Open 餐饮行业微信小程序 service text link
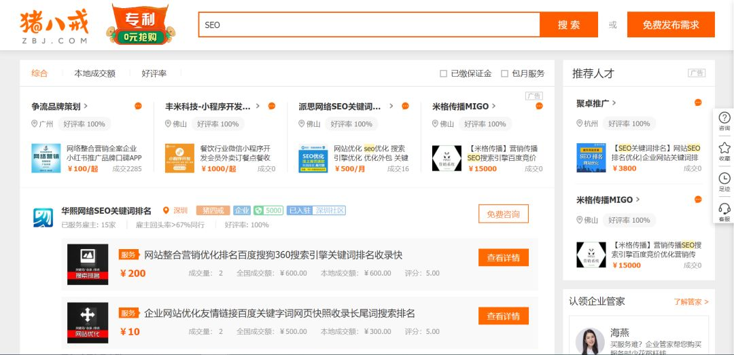 (235, 153)
